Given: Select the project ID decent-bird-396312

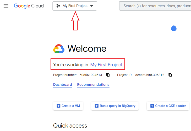Looking at the screenshot, I should coord(150,75).
